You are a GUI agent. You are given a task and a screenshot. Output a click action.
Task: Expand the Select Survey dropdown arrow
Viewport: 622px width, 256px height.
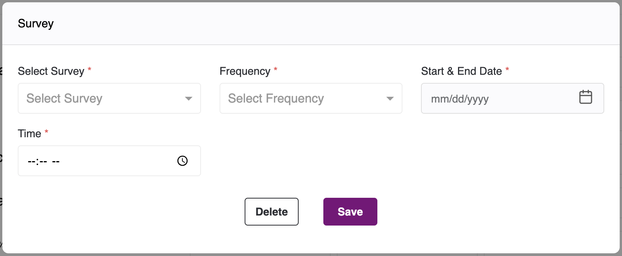pyautogui.click(x=189, y=99)
